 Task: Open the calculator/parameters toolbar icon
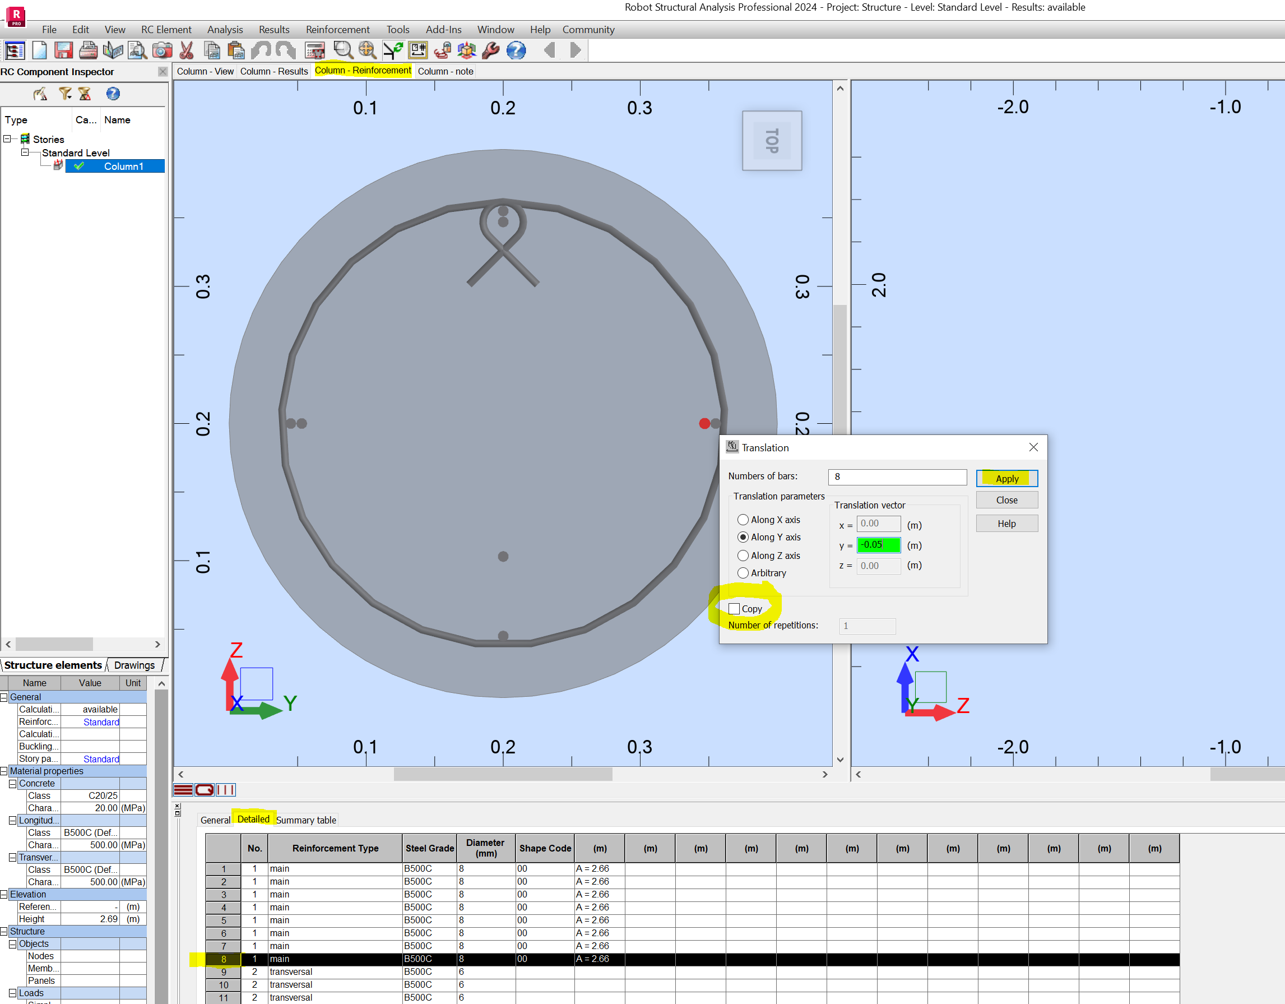point(315,50)
